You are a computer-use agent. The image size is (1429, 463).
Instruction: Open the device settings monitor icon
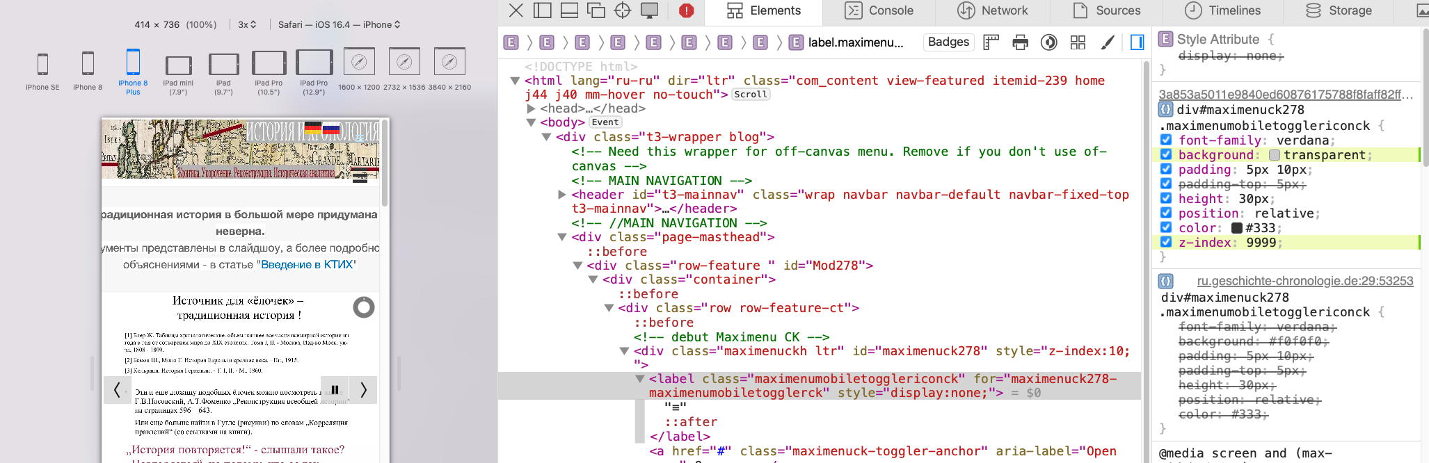(649, 10)
